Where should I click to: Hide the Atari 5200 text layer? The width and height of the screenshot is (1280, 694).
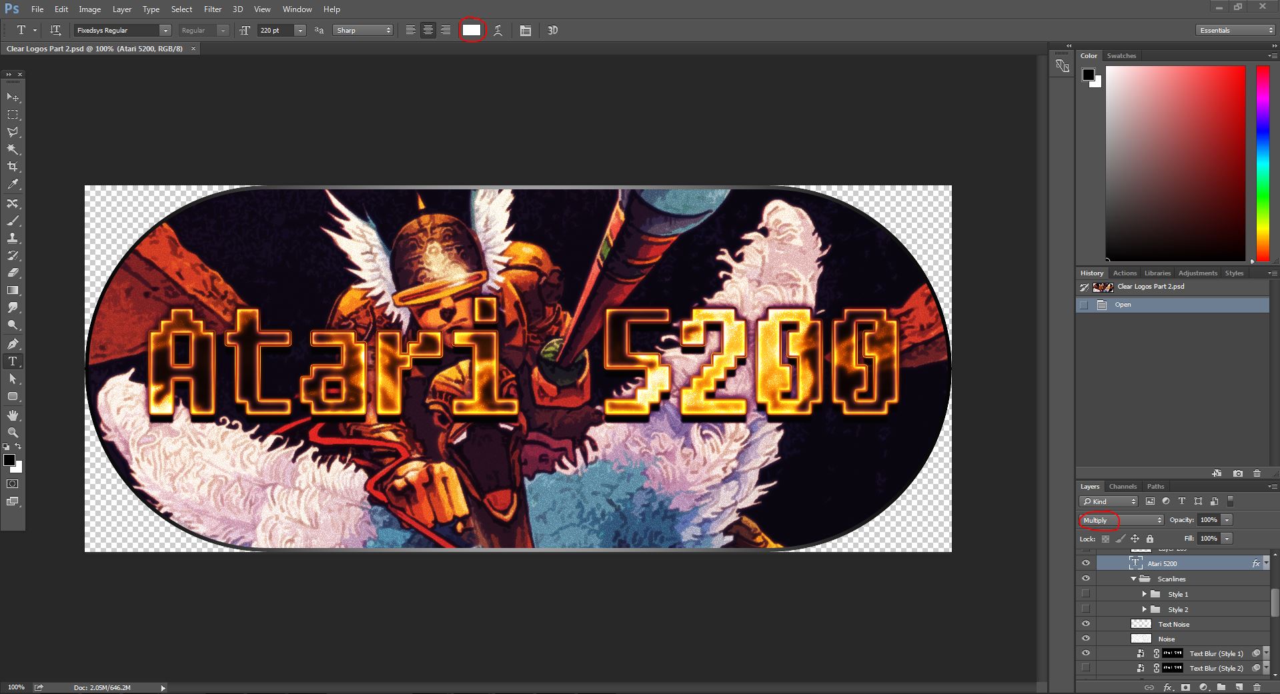coord(1086,563)
